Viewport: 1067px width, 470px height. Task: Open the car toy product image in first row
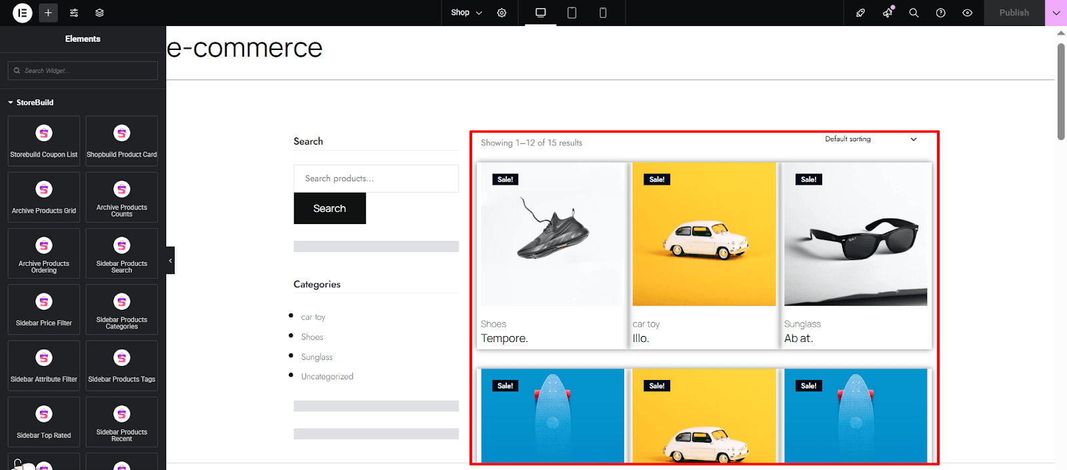click(x=704, y=234)
